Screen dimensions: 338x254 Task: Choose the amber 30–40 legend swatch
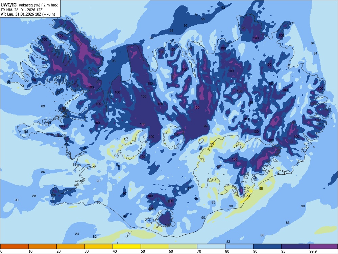click(x=99, y=247)
